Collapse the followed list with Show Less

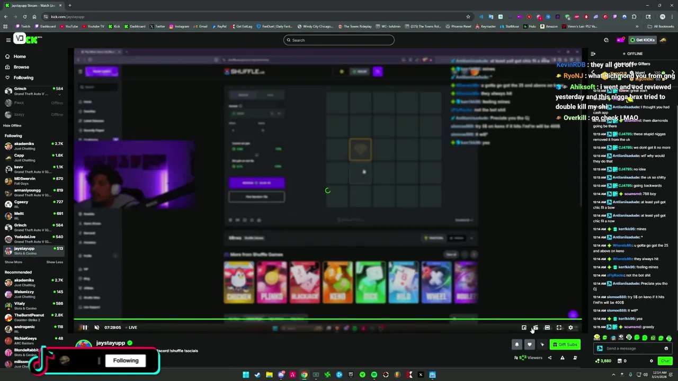pos(55,262)
